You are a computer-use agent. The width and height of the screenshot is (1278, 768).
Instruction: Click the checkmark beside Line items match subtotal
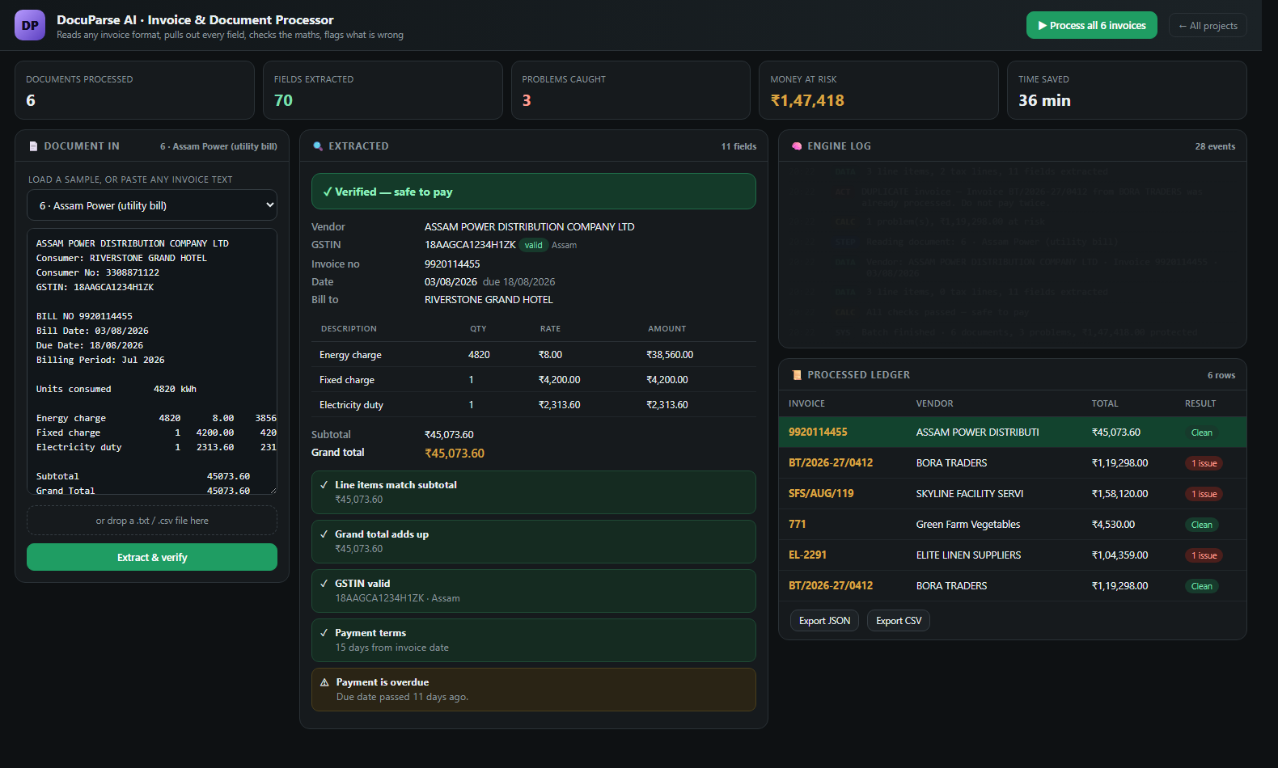[x=324, y=485]
